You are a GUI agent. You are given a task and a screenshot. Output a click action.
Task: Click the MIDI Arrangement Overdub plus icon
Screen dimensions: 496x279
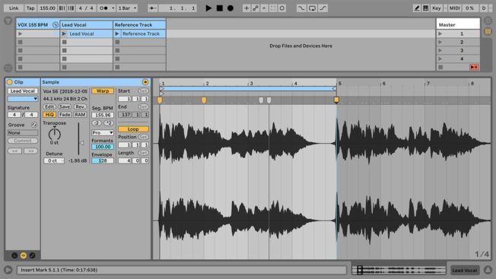pyautogui.click(x=246, y=8)
